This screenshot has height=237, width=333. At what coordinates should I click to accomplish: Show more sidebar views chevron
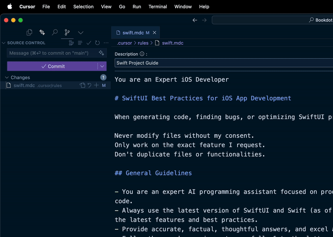tap(81, 33)
